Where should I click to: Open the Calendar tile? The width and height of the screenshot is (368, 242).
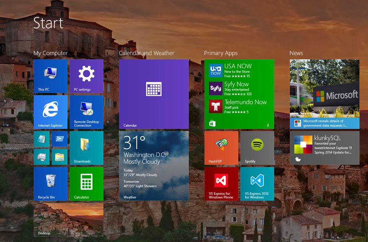click(x=153, y=94)
